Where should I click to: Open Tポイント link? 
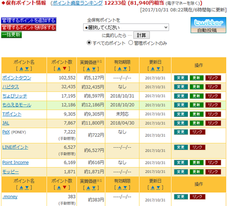click(x=12, y=114)
